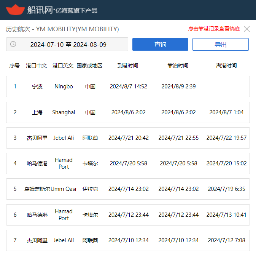
Task: Click the 国家或地区 column header
Action: (x=89, y=66)
